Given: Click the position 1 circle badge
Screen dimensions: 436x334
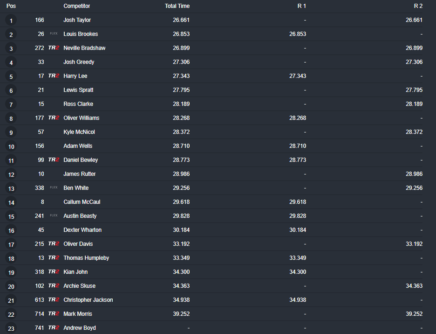Looking at the screenshot, I should (11, 21).
